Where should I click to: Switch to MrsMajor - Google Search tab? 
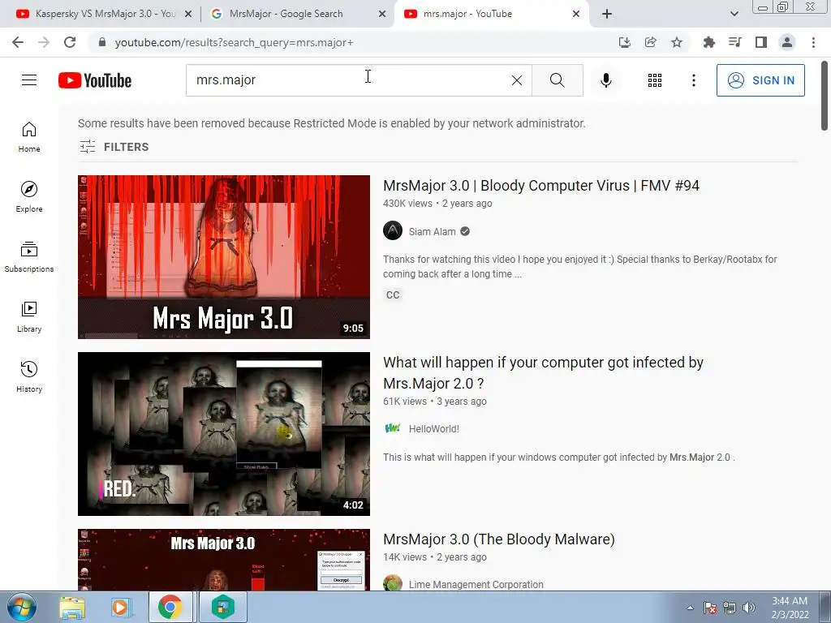click(x=286, y=14)
